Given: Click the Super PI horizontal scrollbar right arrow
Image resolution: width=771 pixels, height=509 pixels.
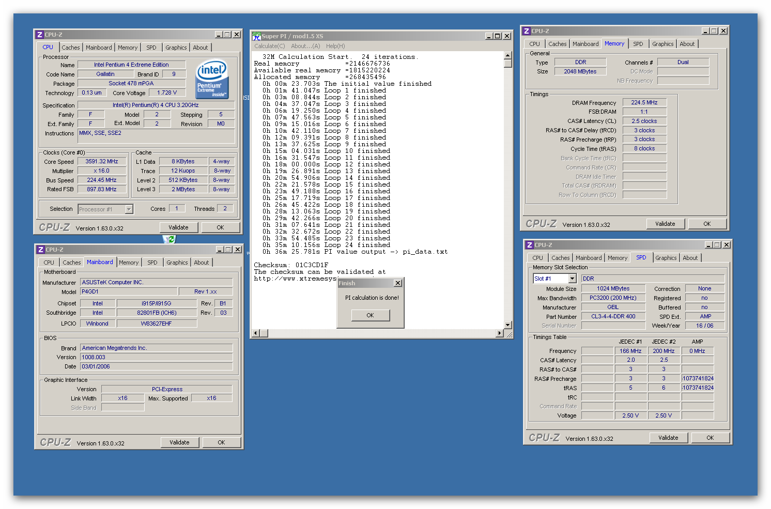Looking at the screenshot, I should [x=500, y=333].
